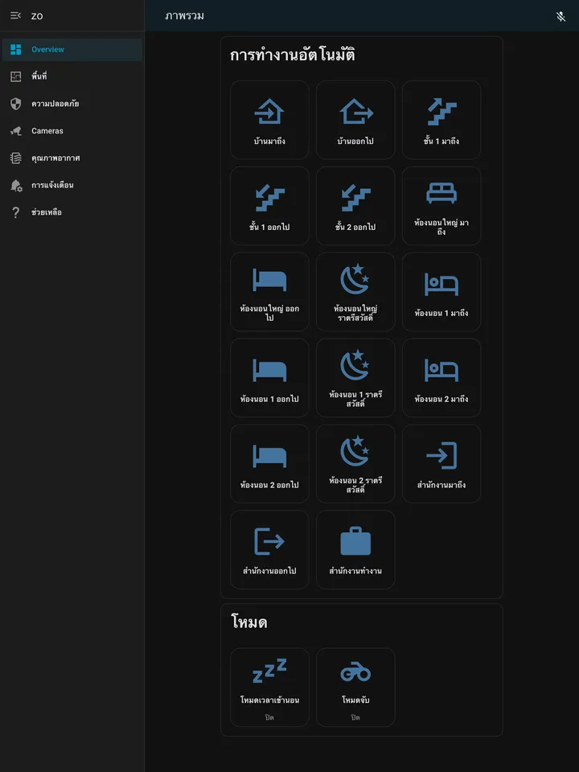Run the สำนักงานมาถึง office arrive automation

(x=441, y=463)
